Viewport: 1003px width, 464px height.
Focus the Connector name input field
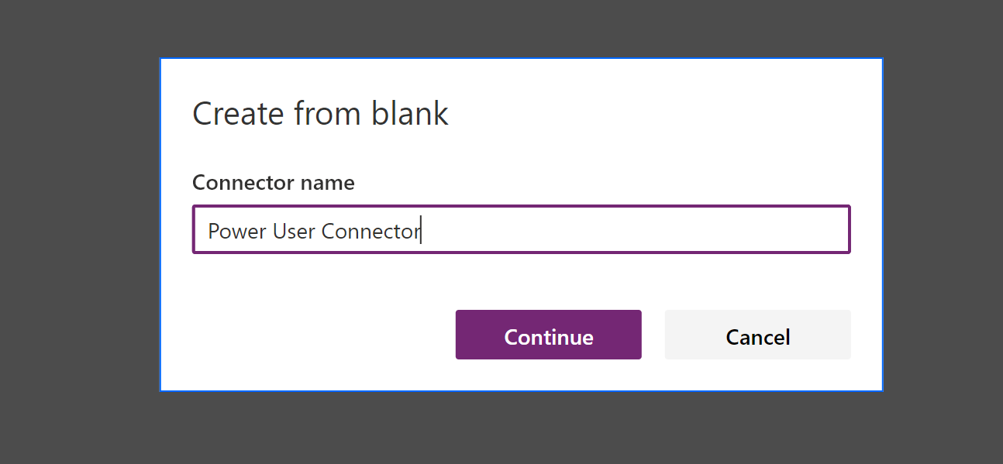click(521, 229)
